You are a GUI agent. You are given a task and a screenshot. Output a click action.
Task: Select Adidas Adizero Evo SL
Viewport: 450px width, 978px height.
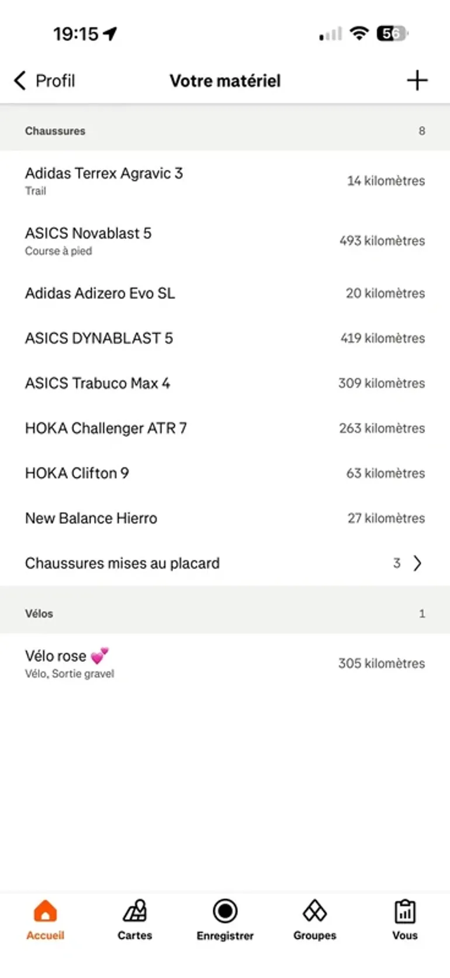[x=225, y=293]
